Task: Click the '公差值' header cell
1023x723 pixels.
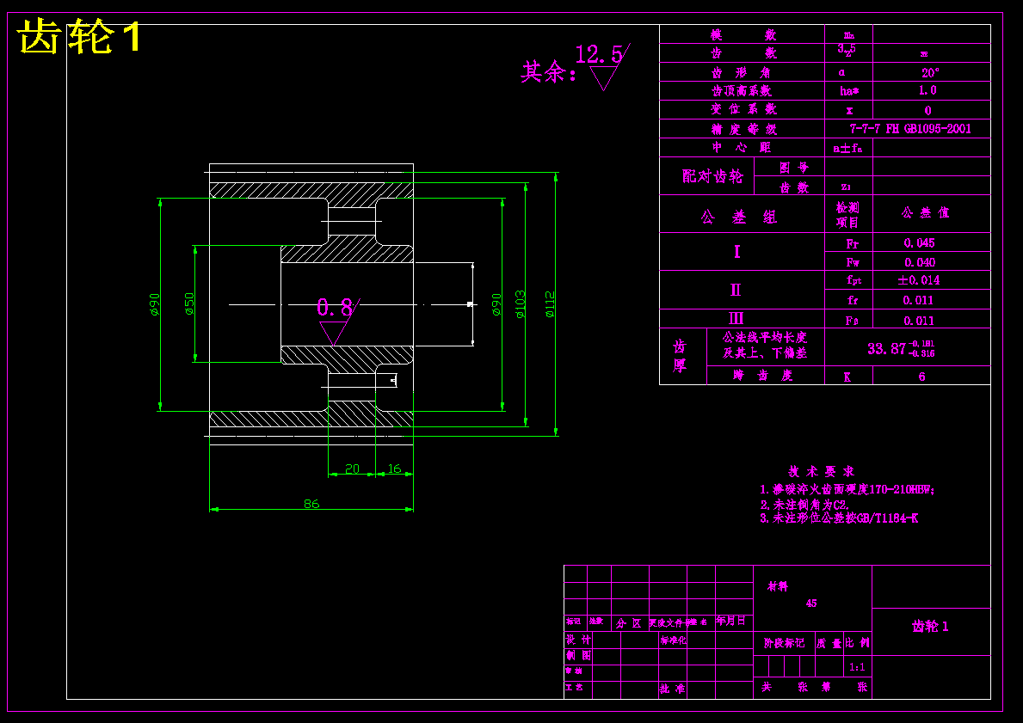Action: pyautogui.click(x=925, y=212)
